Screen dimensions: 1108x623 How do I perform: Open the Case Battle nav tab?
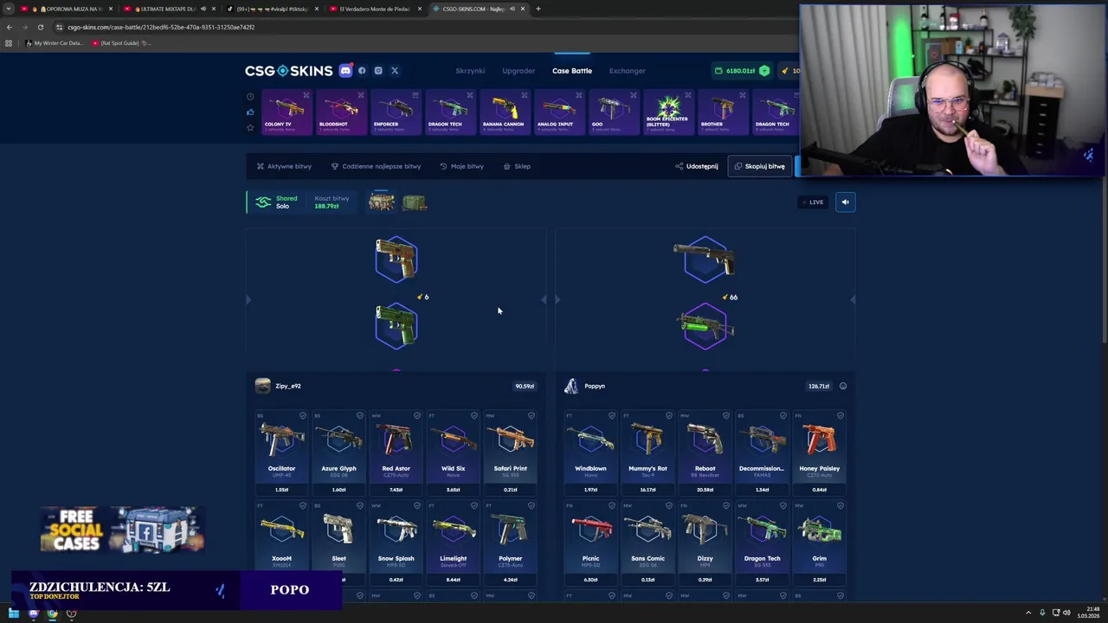coord(572,71)
